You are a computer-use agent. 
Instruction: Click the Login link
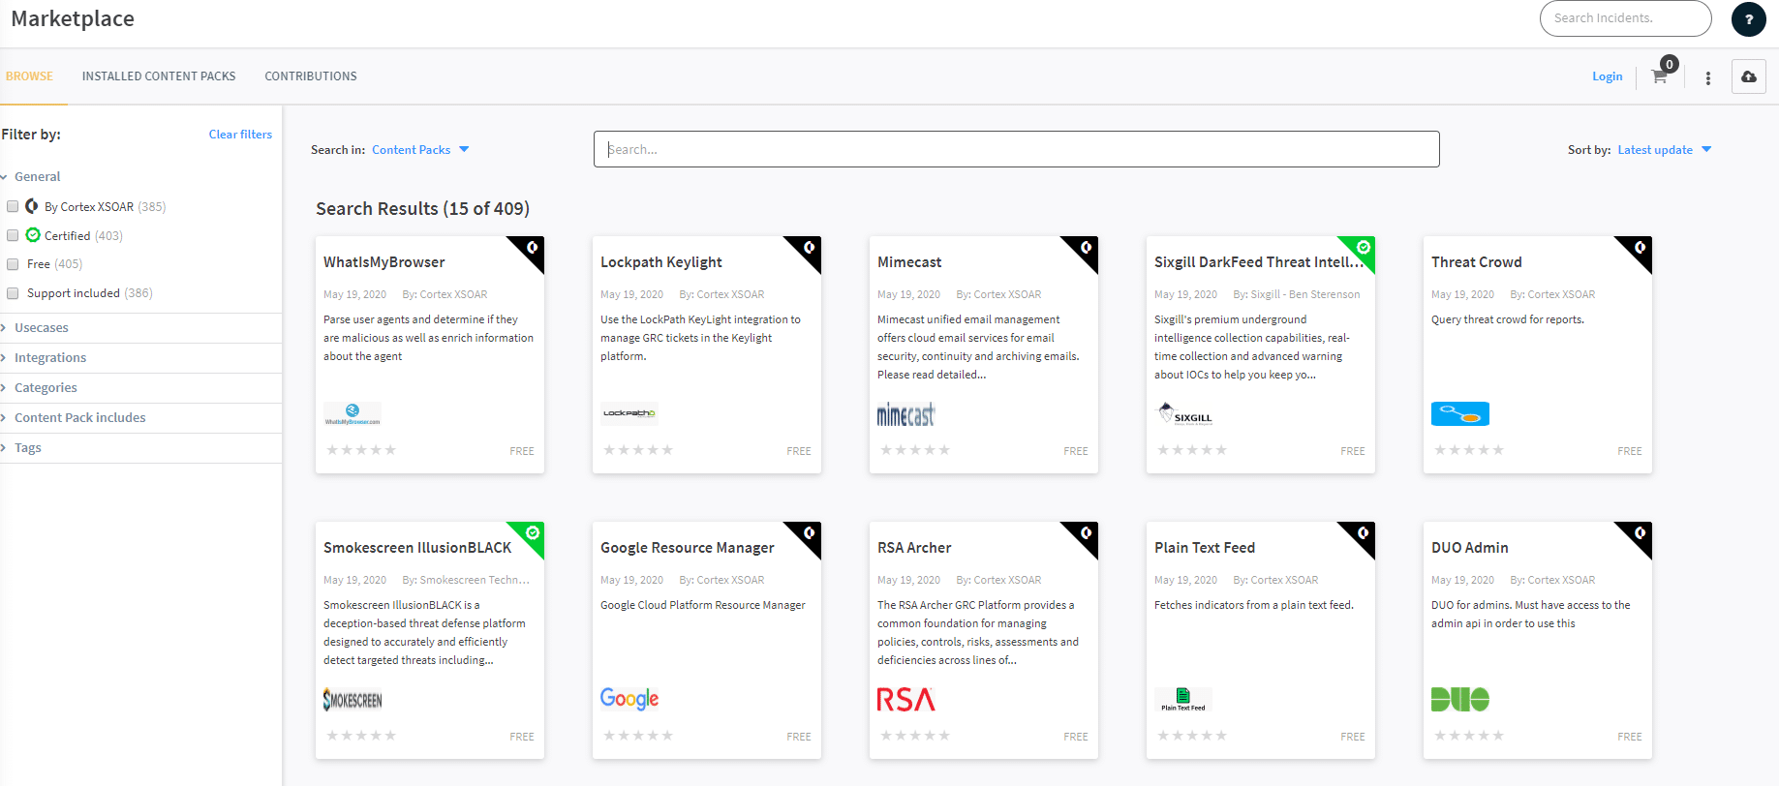point(1608,76)
